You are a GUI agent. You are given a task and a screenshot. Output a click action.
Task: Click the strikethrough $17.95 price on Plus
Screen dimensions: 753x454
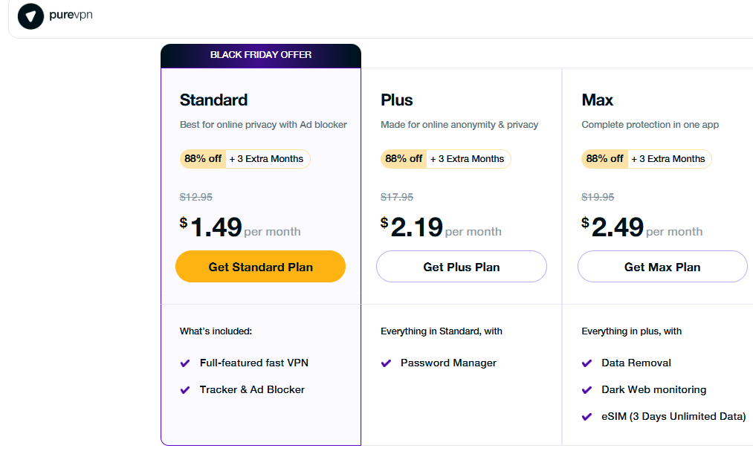click(396, 197)
